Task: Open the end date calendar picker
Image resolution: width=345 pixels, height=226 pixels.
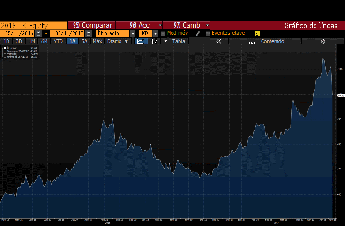Action: tap(89, 34)
